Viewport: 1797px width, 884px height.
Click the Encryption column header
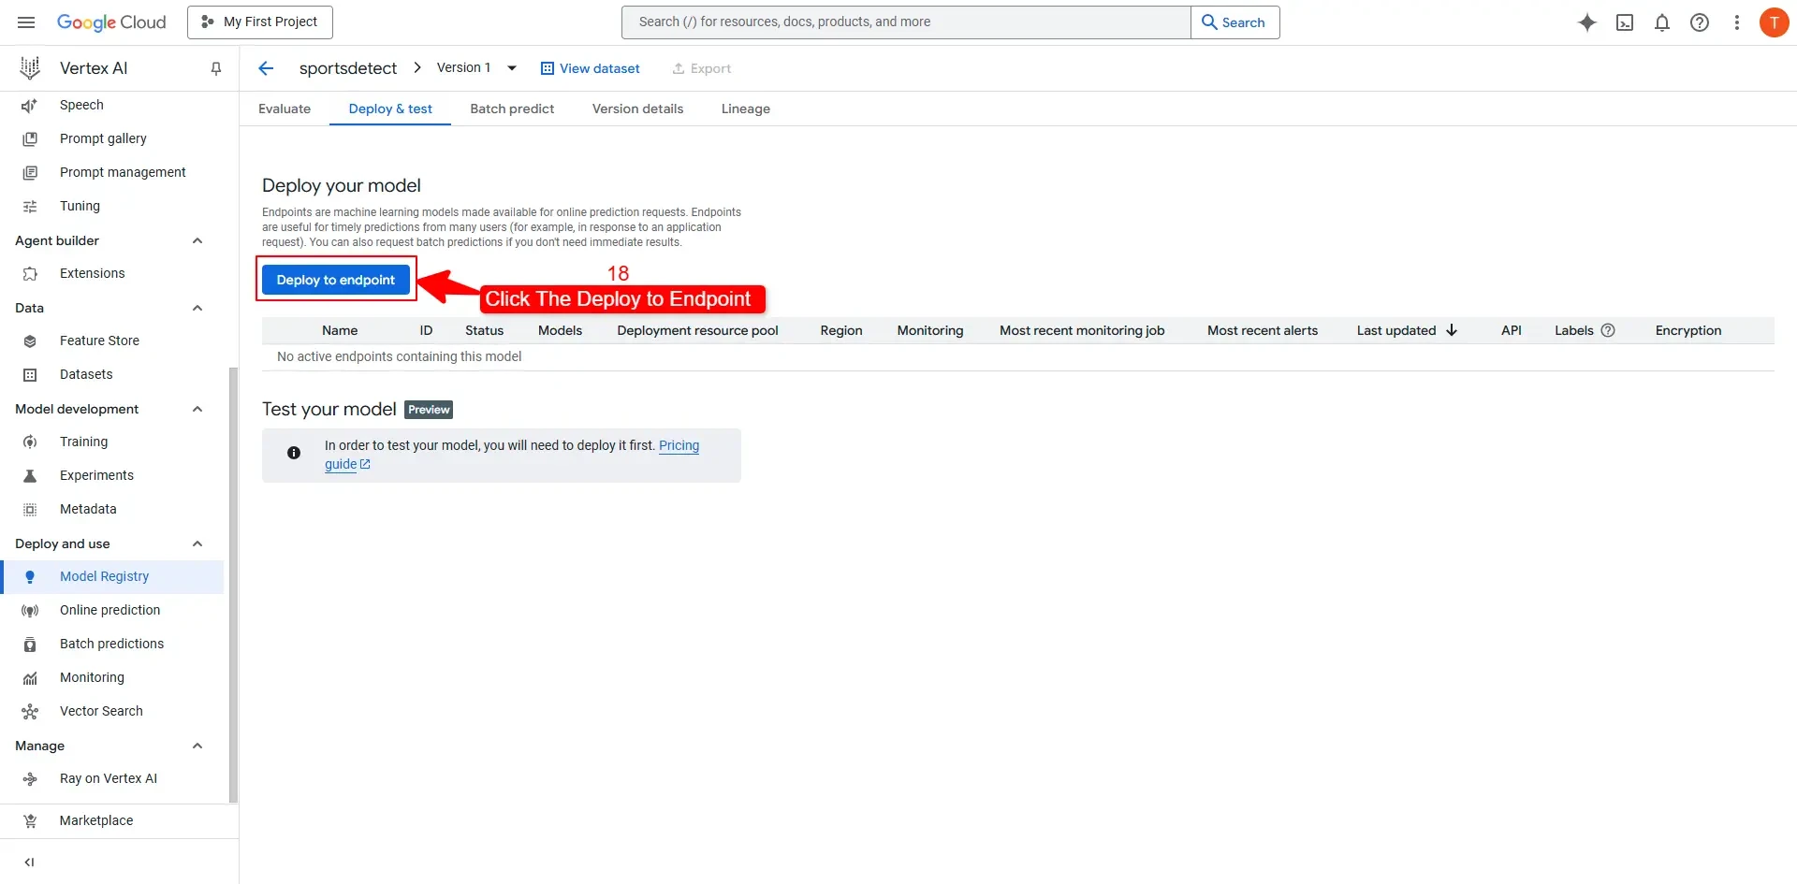[x=1688, y=330]
